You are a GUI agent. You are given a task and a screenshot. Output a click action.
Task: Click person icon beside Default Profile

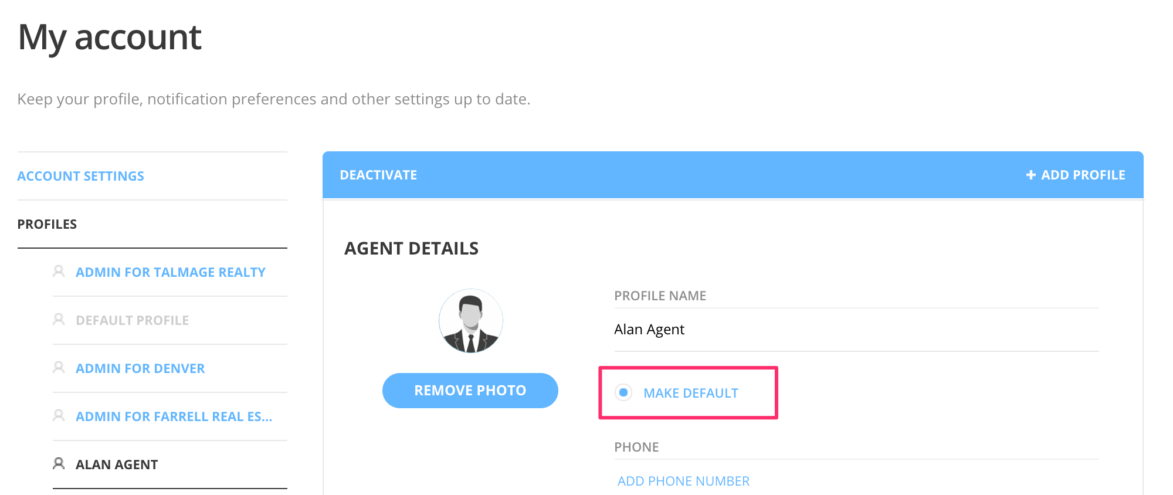point(59,319)
